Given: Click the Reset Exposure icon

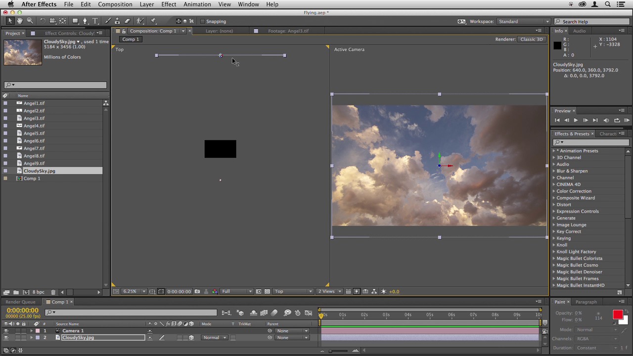Looking at the screenshot, I should pyautogui.click(x=384, y=291).
